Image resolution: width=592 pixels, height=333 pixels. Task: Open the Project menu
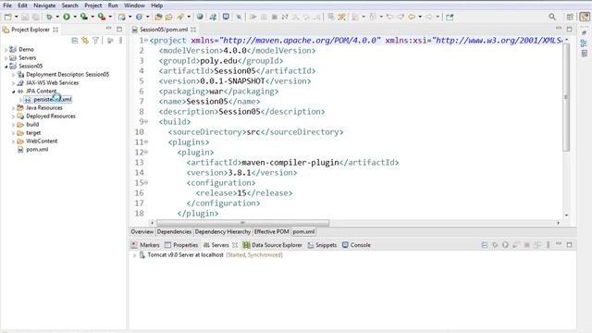[92, 6]
